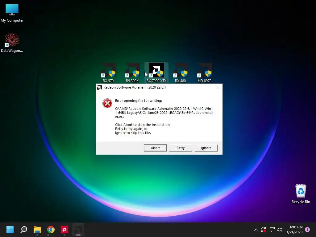Open Google Chrome from the taskbar
This screenshot has height=237, width=316.
pyautogui.click(x=51, y=230)
